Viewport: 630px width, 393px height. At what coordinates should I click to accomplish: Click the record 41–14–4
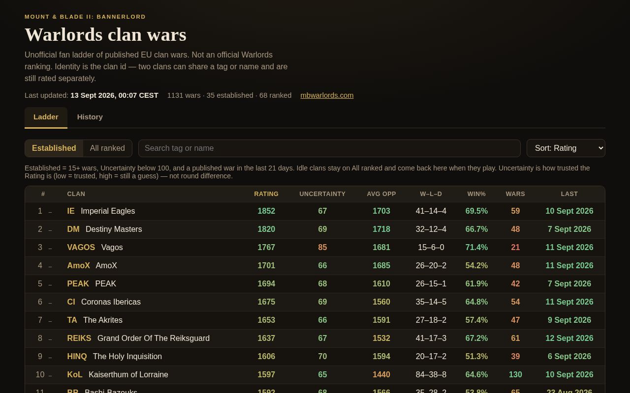[x=431, y=211]
